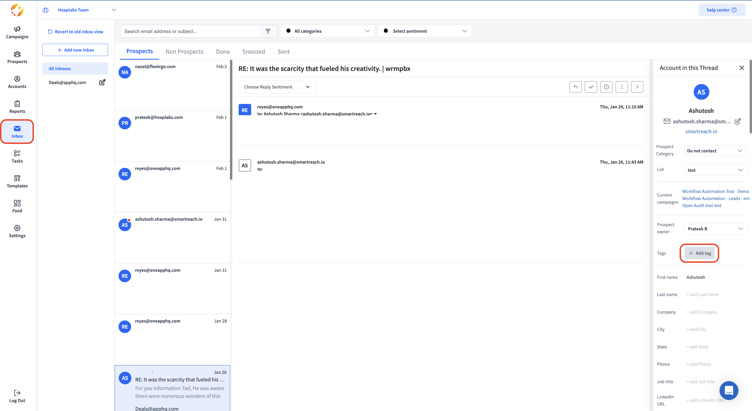Screen dimensions: 752x411
Task: Snooze thread using clock icon
Action: click(x=606, y=87)
